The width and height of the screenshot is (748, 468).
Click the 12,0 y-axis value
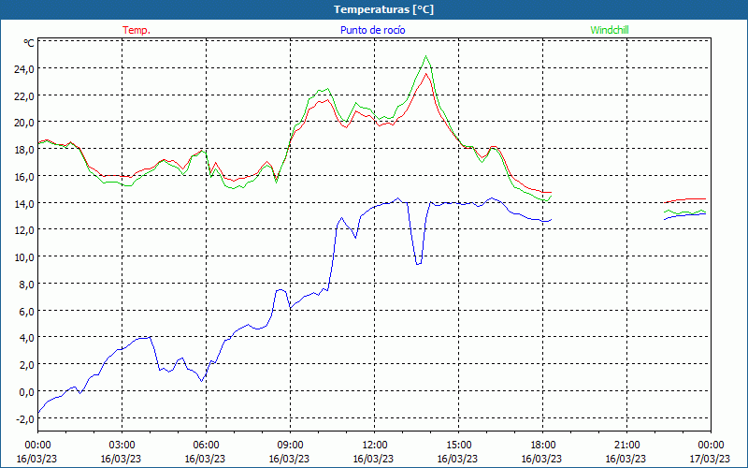(24, 230)
